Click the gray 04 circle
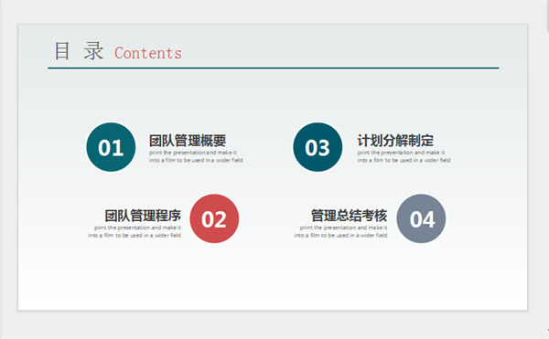 point(421,218)
